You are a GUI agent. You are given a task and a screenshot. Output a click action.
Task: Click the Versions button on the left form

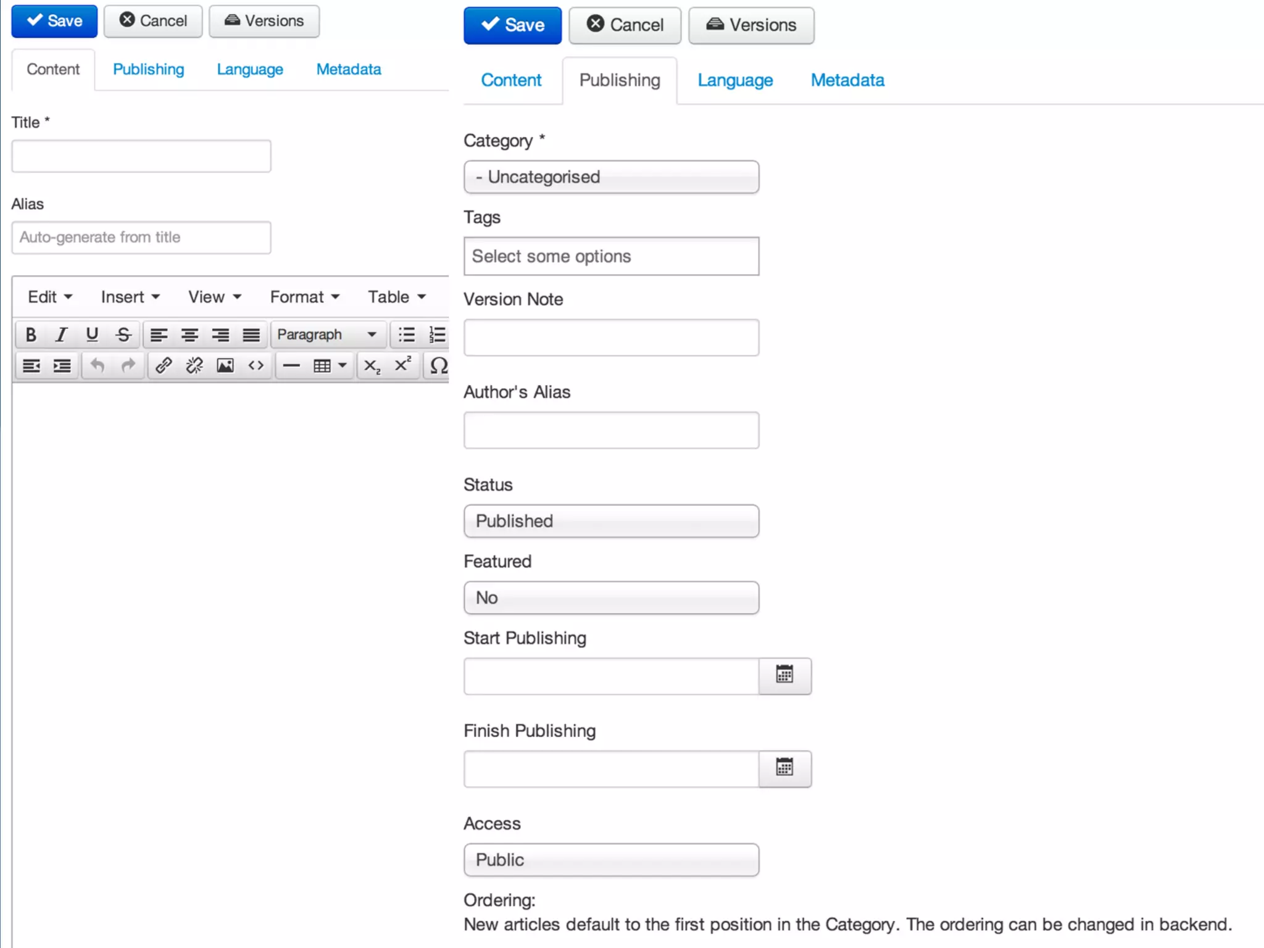[264, 21]
